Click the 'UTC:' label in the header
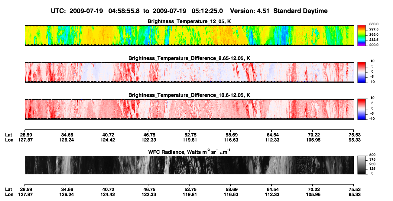The width and height of the screenshot is (393, 201). (58, 11)
